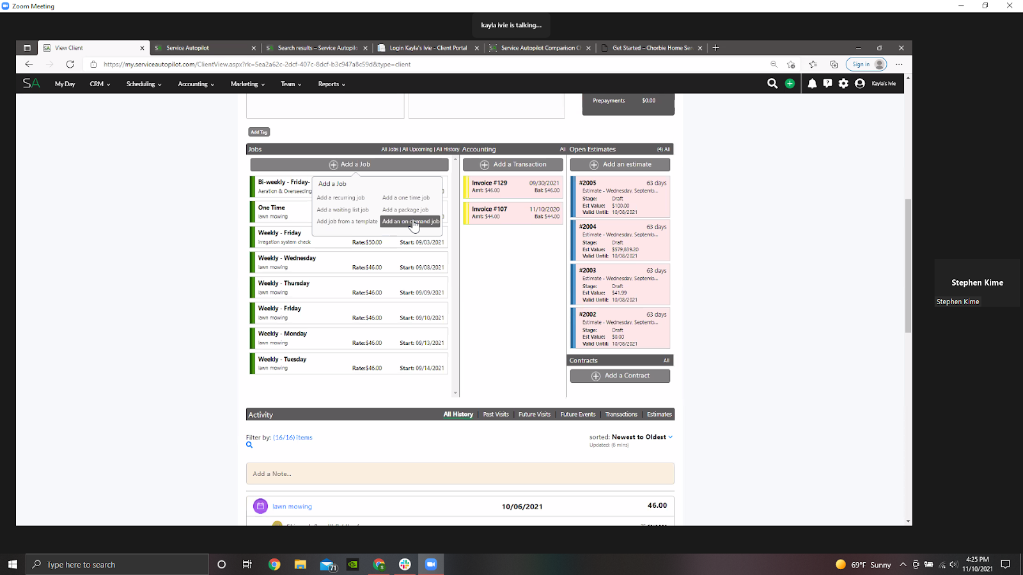Click the Activity filter magnifier icon
The height and width of the screenshot is (575, 1023).
(249, 445)
